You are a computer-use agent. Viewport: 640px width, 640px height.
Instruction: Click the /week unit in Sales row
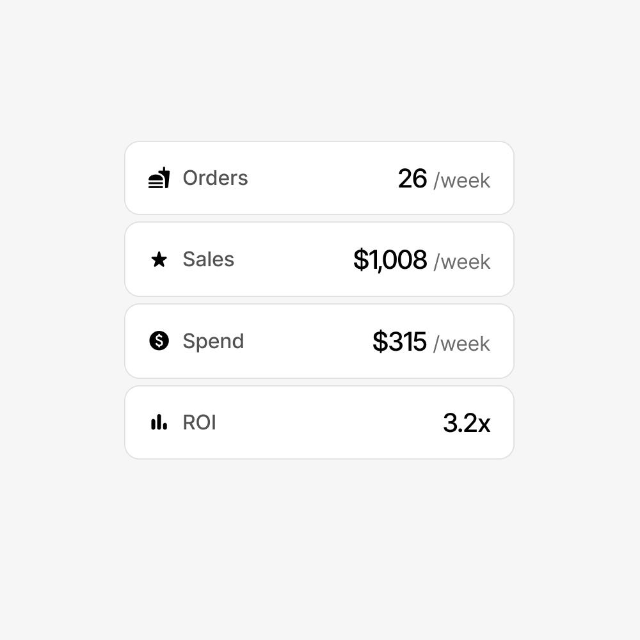[462, 262]
